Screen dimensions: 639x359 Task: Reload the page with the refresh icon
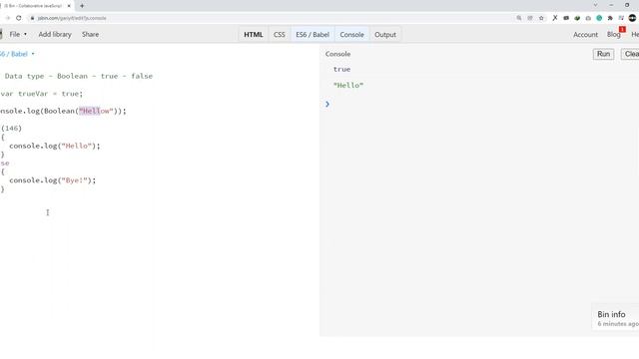19,18
